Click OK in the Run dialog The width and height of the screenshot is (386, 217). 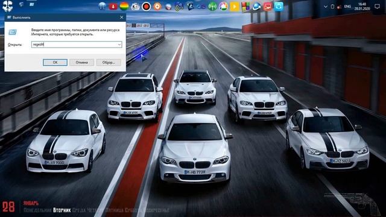55,63
